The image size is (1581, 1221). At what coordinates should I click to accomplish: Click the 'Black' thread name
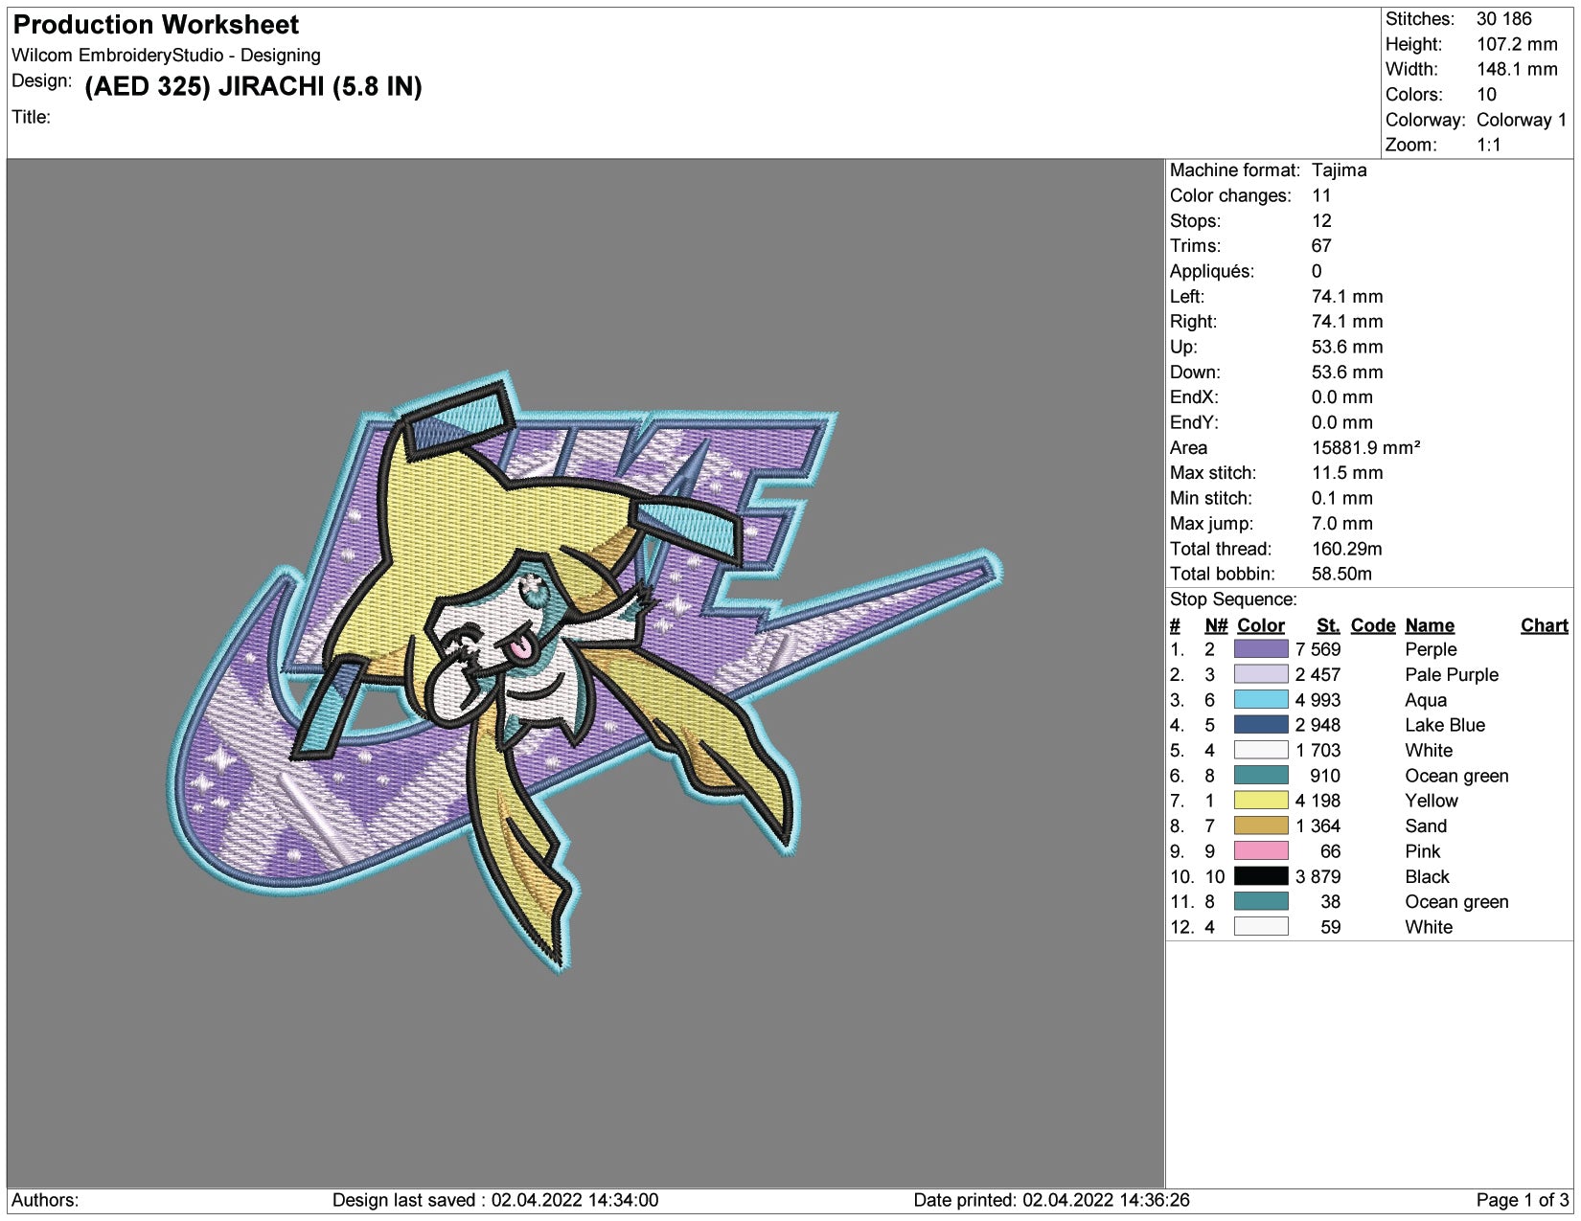(1427, 876)
